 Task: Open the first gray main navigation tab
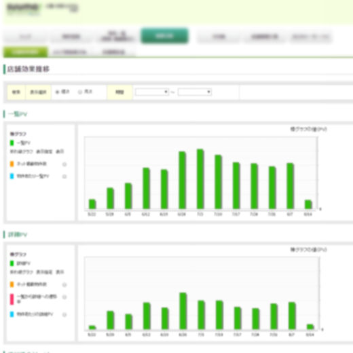[x=25, y=37]
